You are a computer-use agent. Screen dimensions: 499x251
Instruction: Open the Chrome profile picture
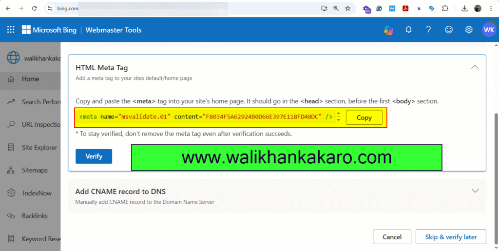pos(478,9)
